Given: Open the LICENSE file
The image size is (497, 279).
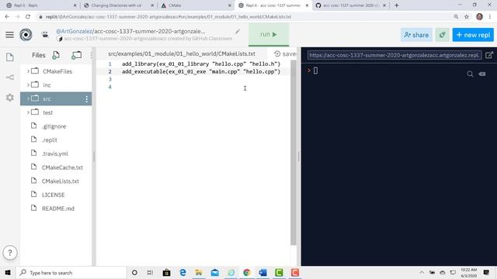Looking at the screenshot, I should tap(53, 195).
